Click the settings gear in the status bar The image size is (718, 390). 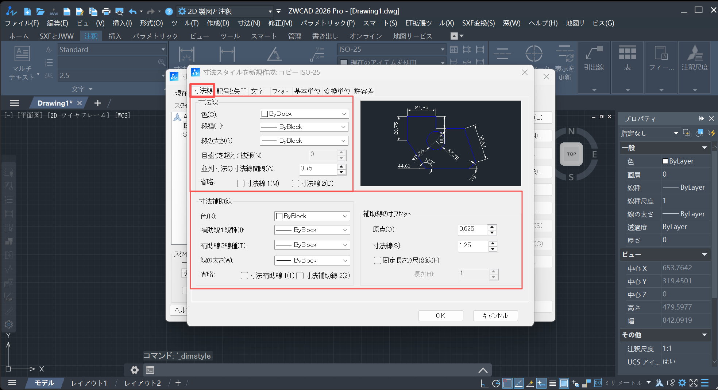click(682, 383)
